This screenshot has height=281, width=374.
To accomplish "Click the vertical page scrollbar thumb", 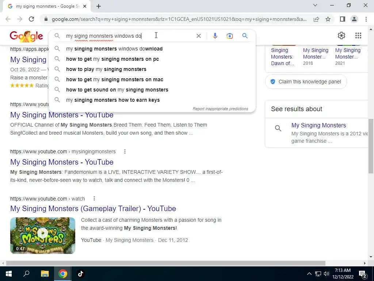I will point(371,146).
